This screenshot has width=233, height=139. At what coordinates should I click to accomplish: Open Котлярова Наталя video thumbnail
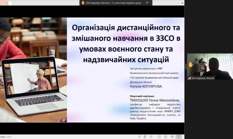pyautogui.click(x=210, y=67)
